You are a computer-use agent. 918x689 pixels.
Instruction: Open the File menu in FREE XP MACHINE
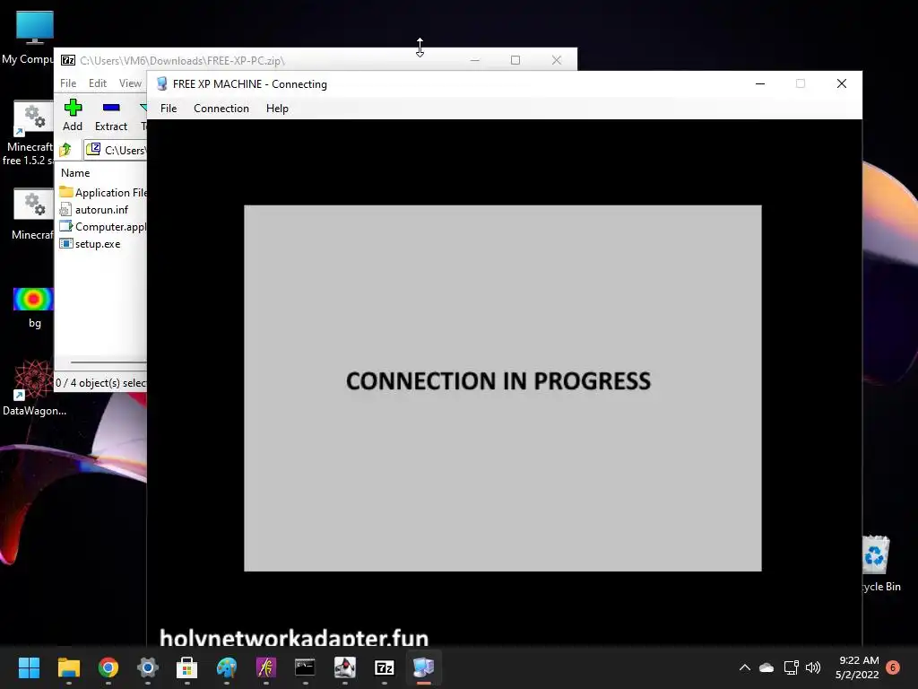click(169, 109)
